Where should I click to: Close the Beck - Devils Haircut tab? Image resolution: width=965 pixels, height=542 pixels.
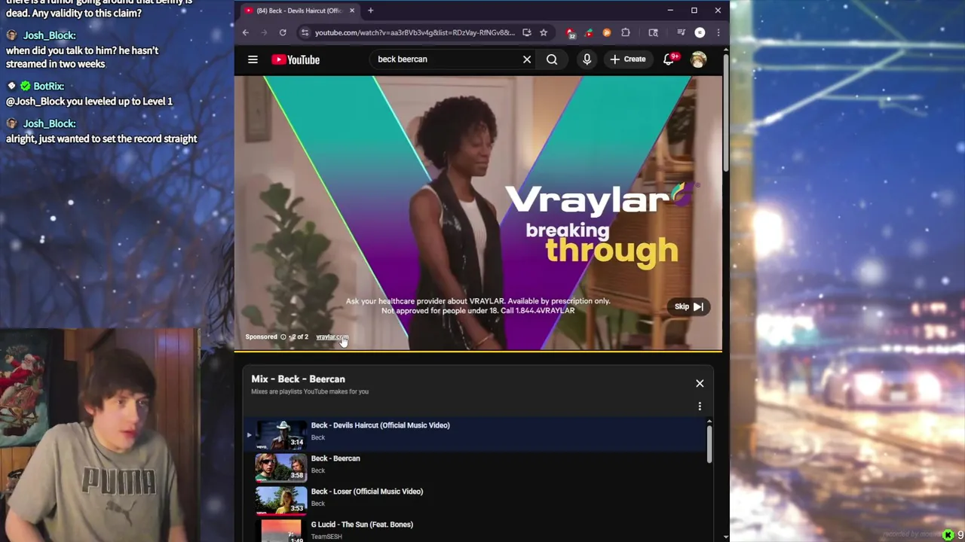(351, 11)
